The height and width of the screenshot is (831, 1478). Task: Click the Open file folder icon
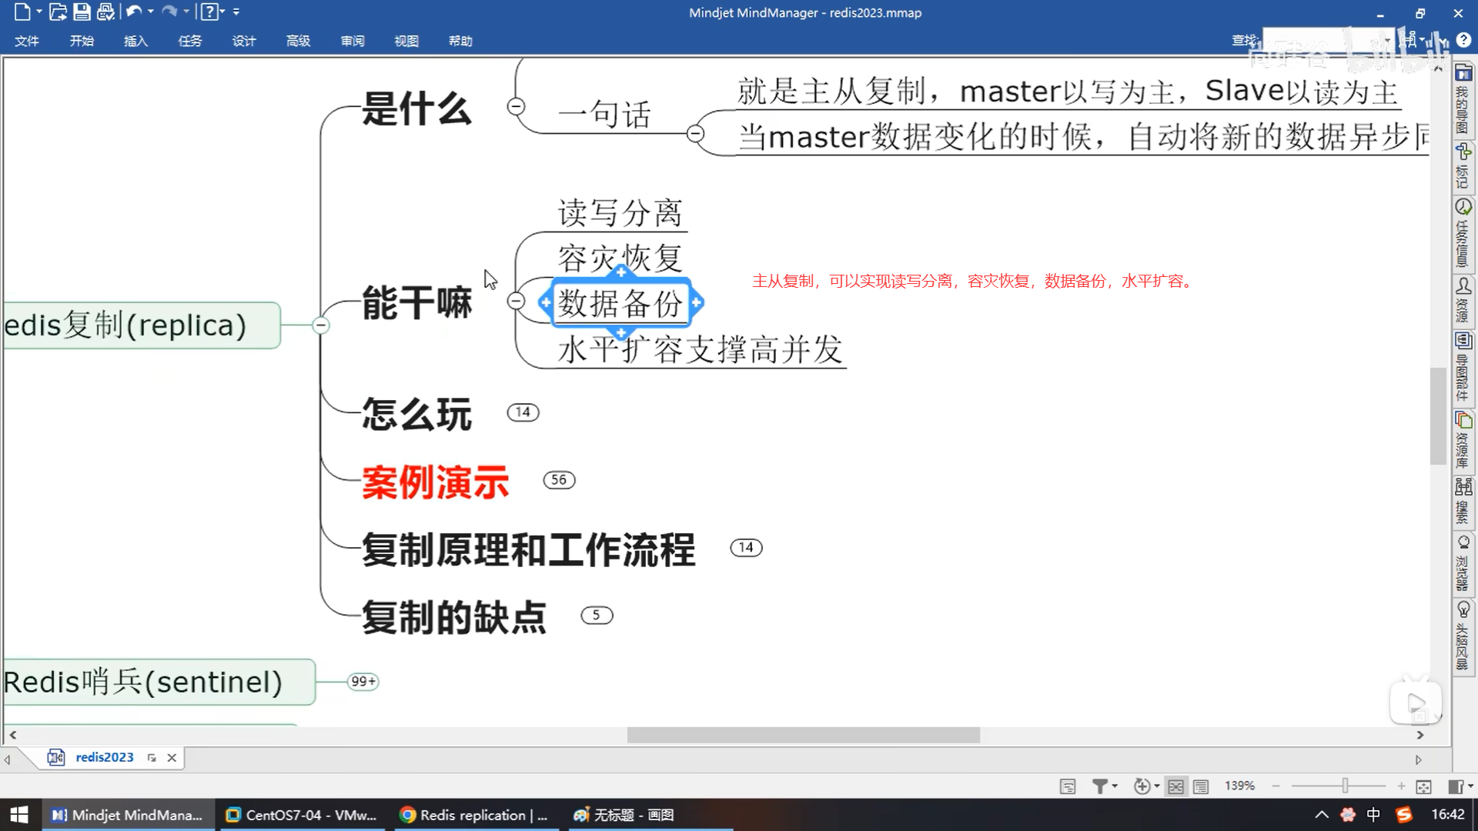tap(58, 12)
